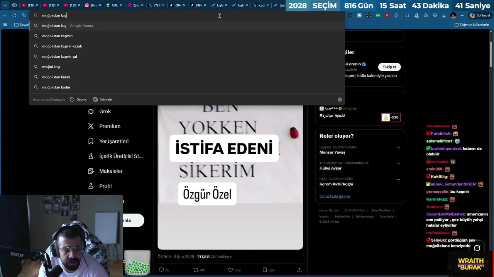Choose suggestion 'moğolistan kaşmiri'

(x=187, y=36)
